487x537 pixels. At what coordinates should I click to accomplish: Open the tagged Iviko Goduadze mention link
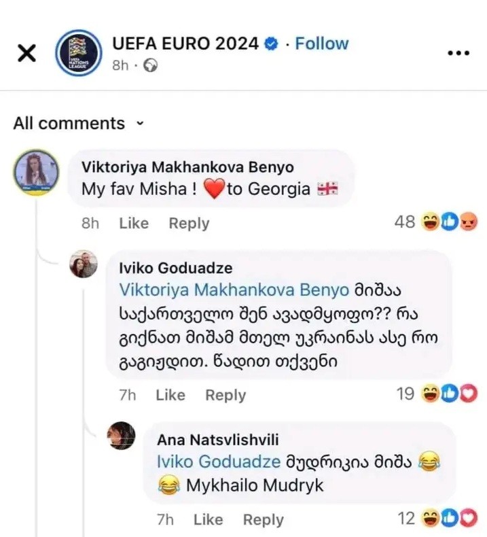[218, 461]
